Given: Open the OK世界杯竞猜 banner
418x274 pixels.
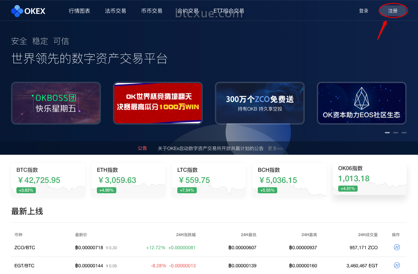Looking at the screenshot, I should tap(158, 103).
